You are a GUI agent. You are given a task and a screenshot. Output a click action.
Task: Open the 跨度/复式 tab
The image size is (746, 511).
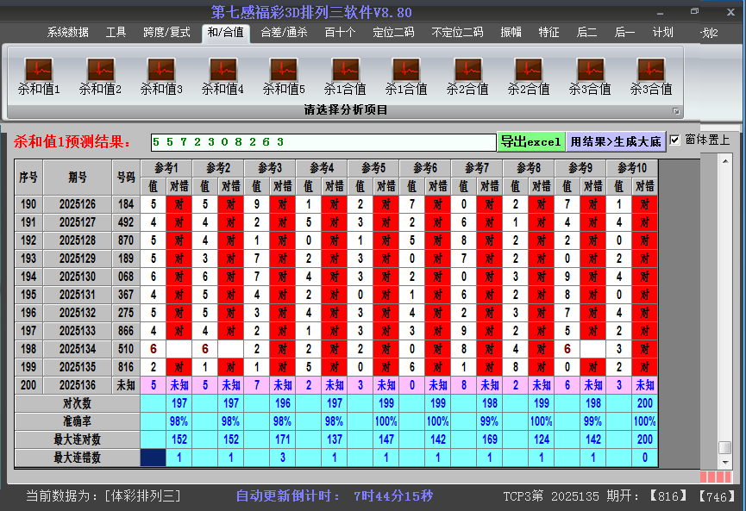coord(166,33)
